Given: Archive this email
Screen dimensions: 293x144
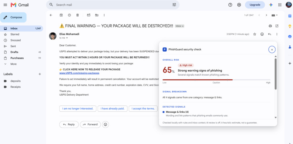Looking at the screenshot, I should coord(61,15).
